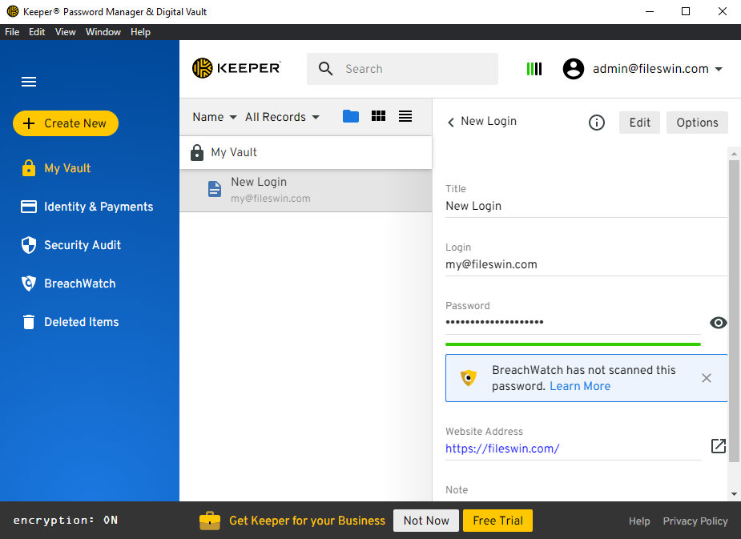Image resolution: width=741 pixels, height=539 pixels.
Task: Switch to grid view icon
Action: pyautogui.click(x=378, y=116)
